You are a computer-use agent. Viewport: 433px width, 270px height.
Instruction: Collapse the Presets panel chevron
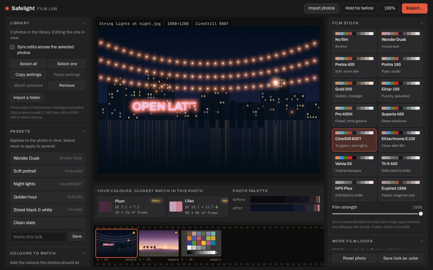(84, 131)
